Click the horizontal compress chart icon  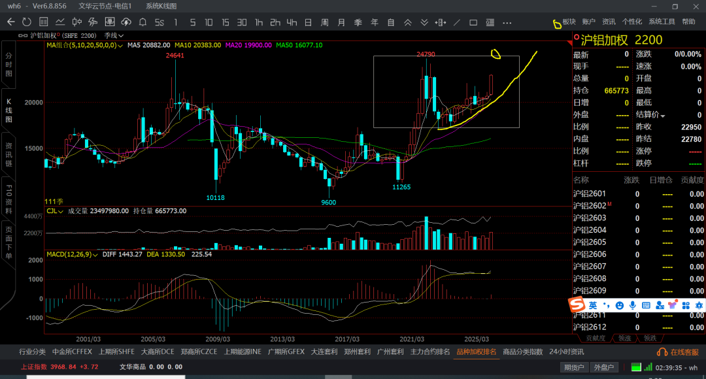tap(441, 22)
